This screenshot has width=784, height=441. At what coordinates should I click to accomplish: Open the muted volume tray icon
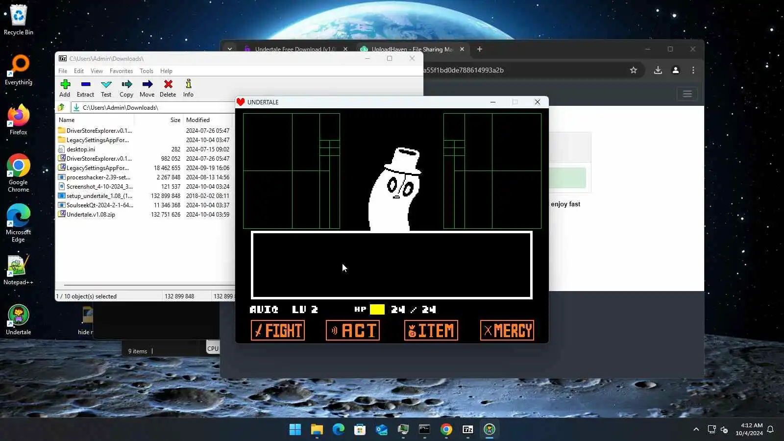point(725,430)
